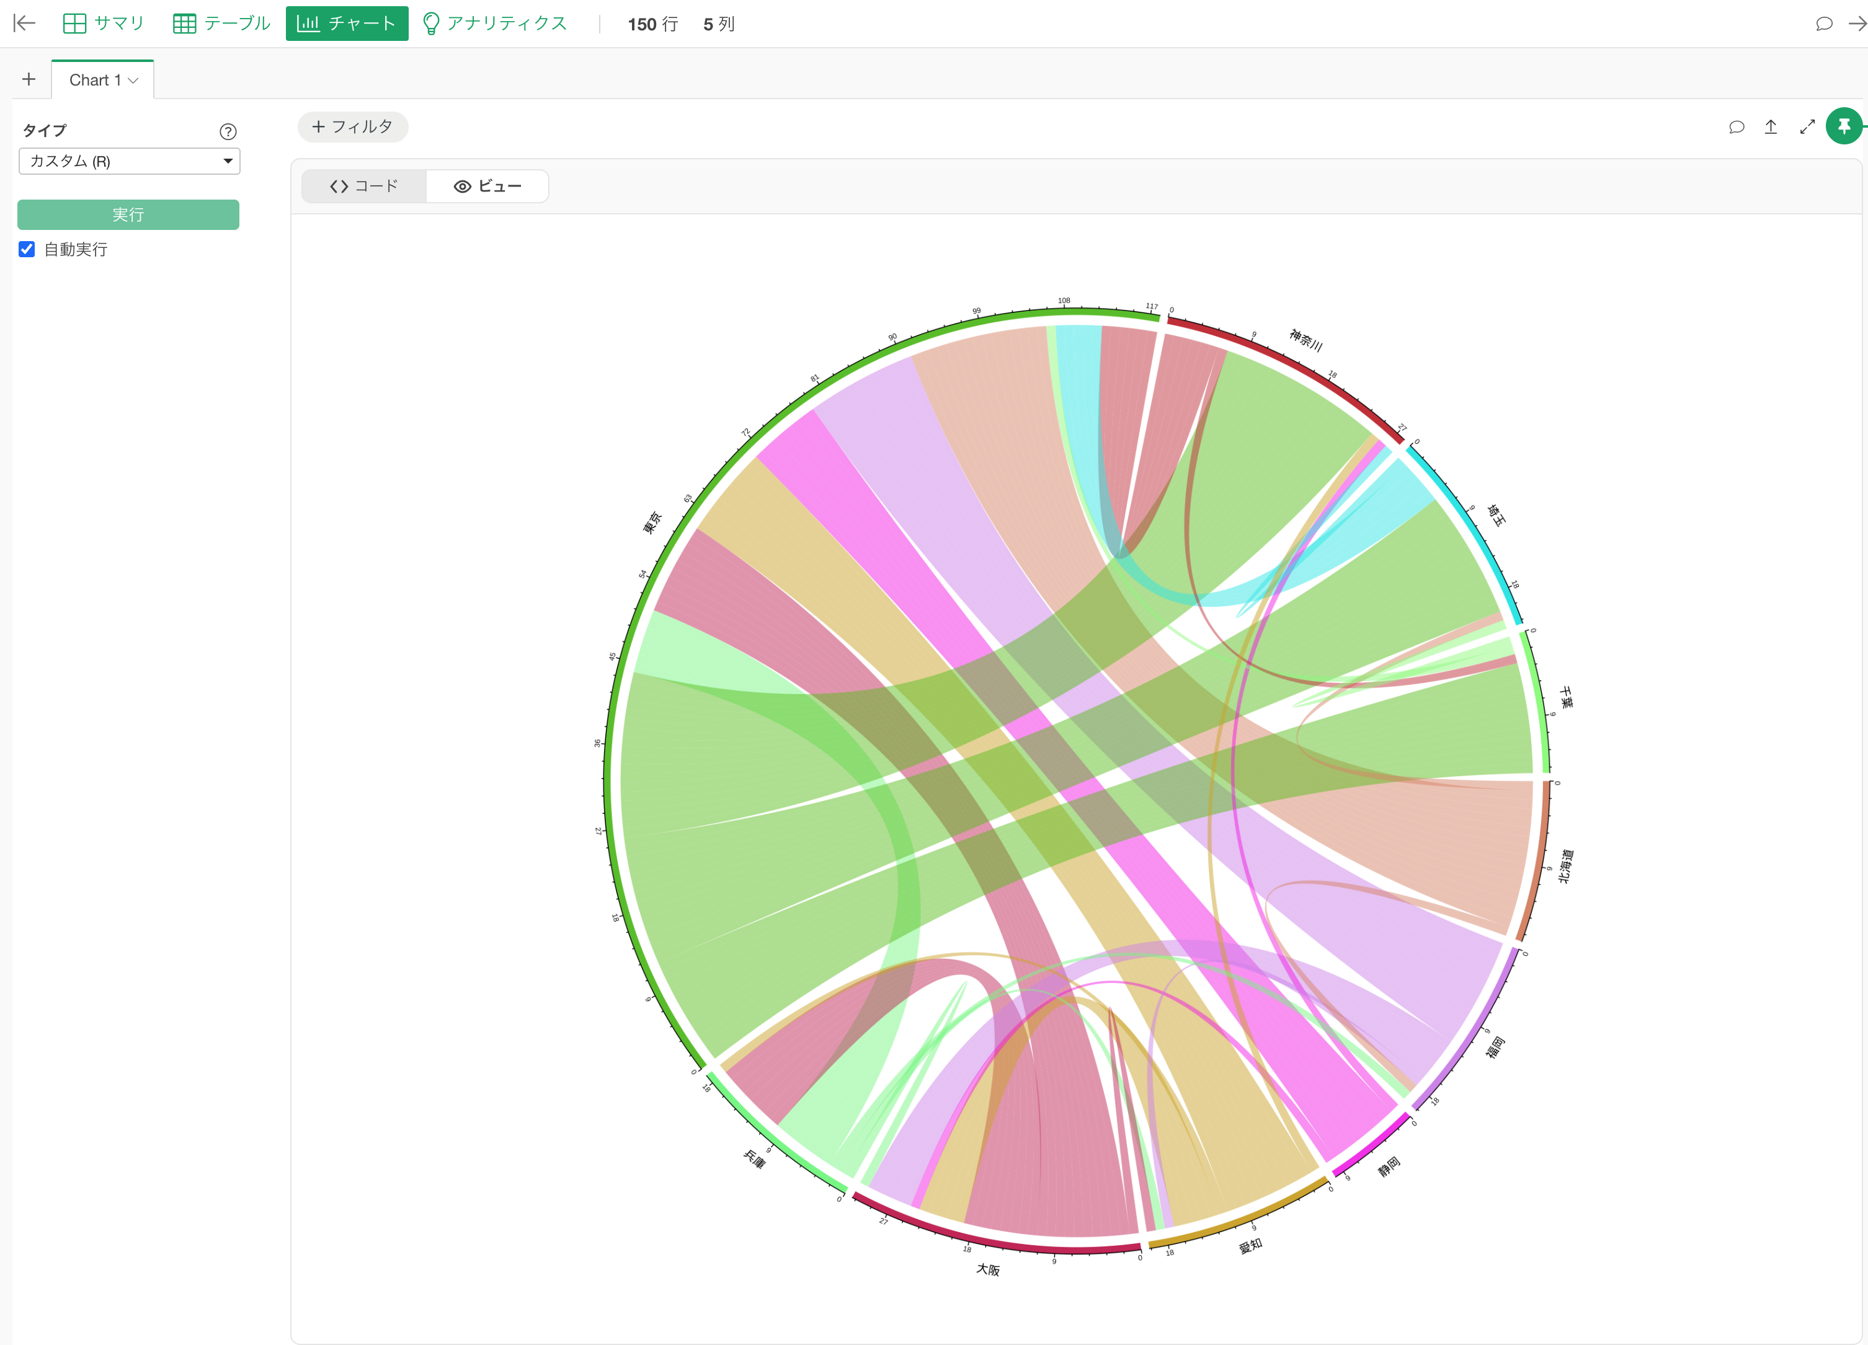The height and width of the screenshot is (1345, 1868).
Task: Expand the chart to fullscreen
Action: [x=1807, y=127]
